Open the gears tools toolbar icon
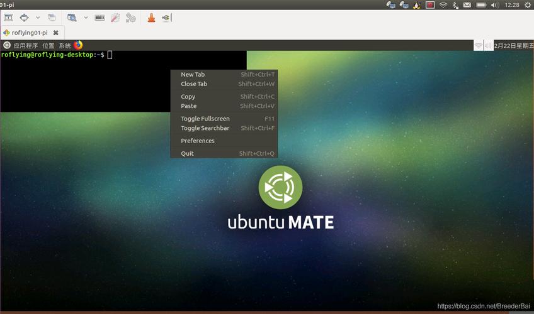The width and height of the screenshot is (534, 314). pos(131,18)
